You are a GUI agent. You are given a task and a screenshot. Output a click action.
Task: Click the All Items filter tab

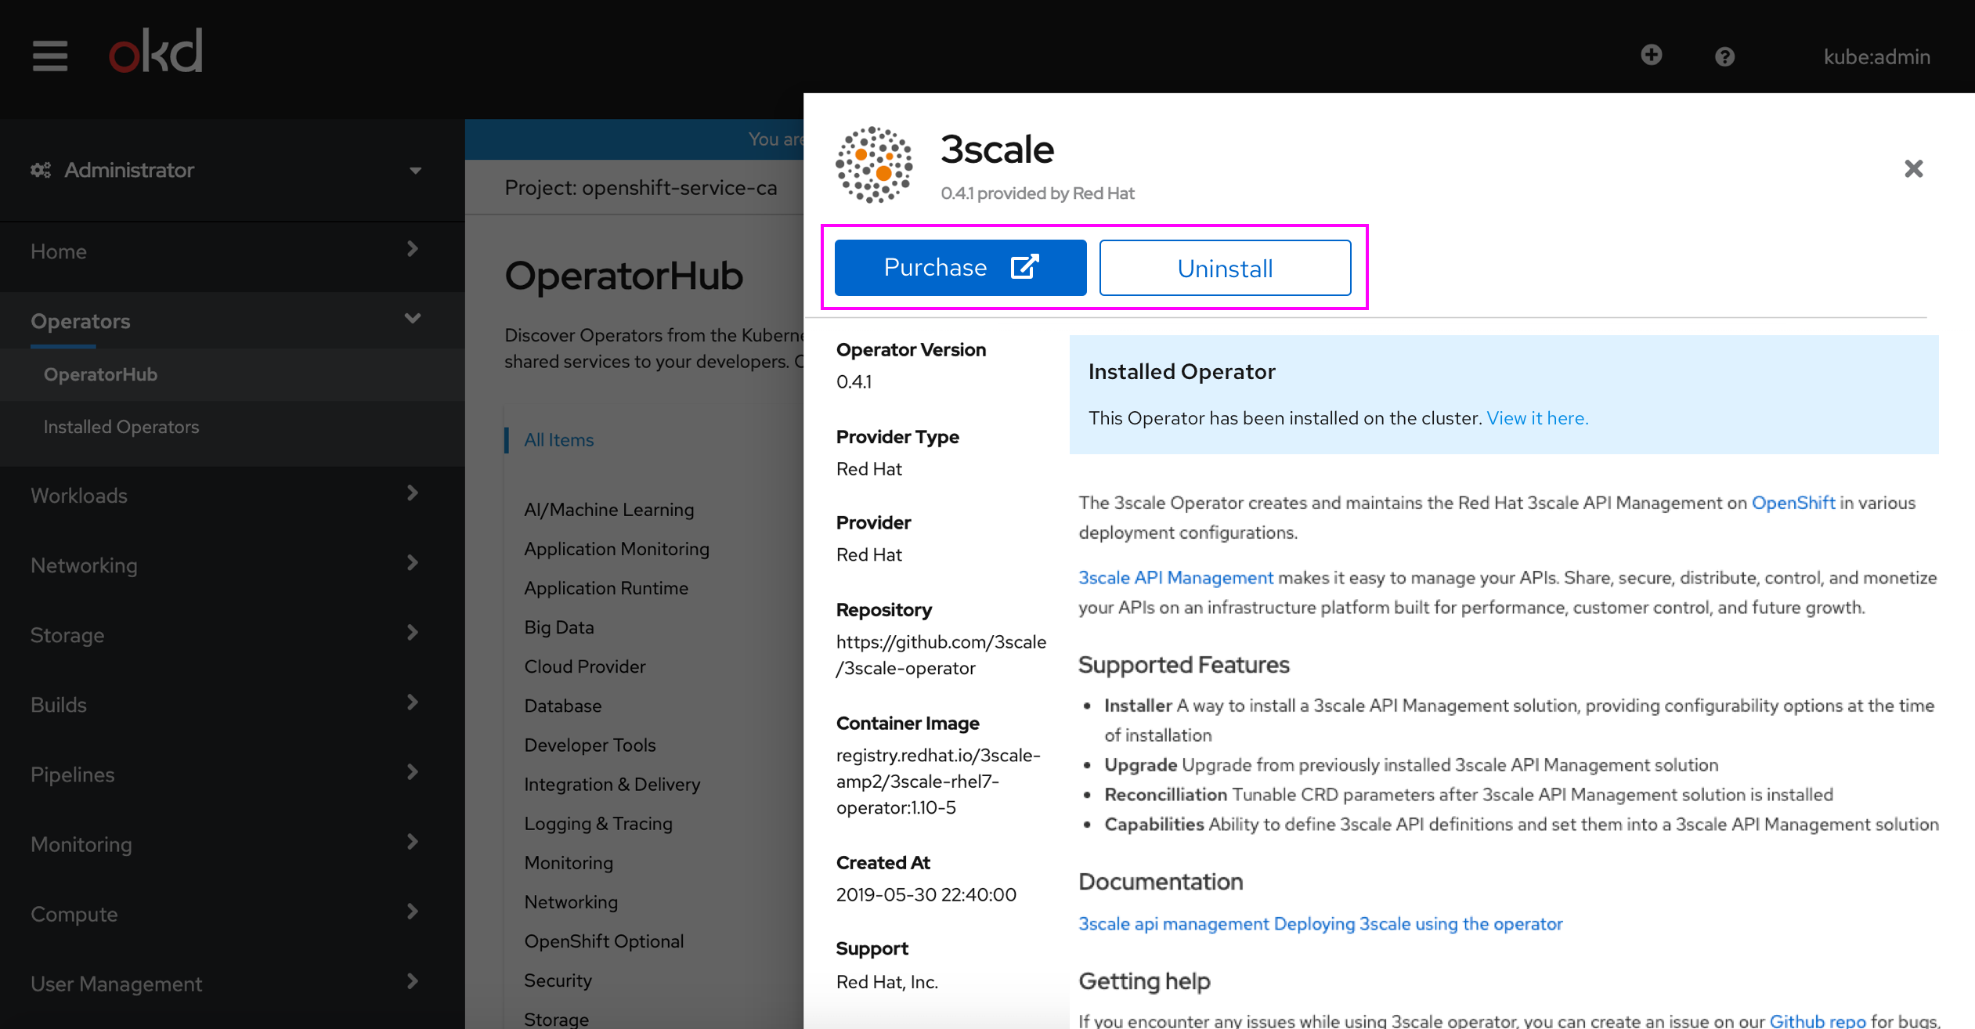(558, 439)
